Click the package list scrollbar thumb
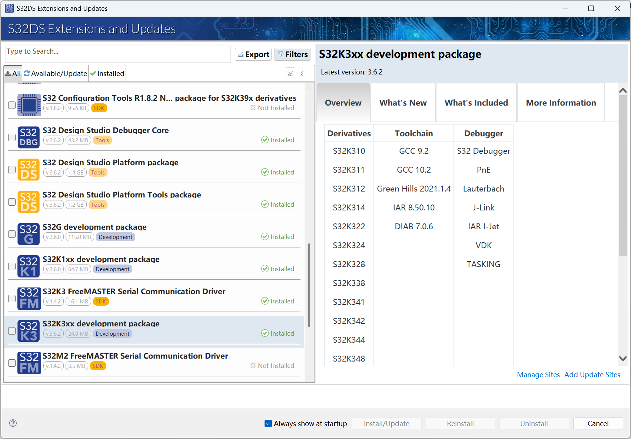 click(309, 285)
